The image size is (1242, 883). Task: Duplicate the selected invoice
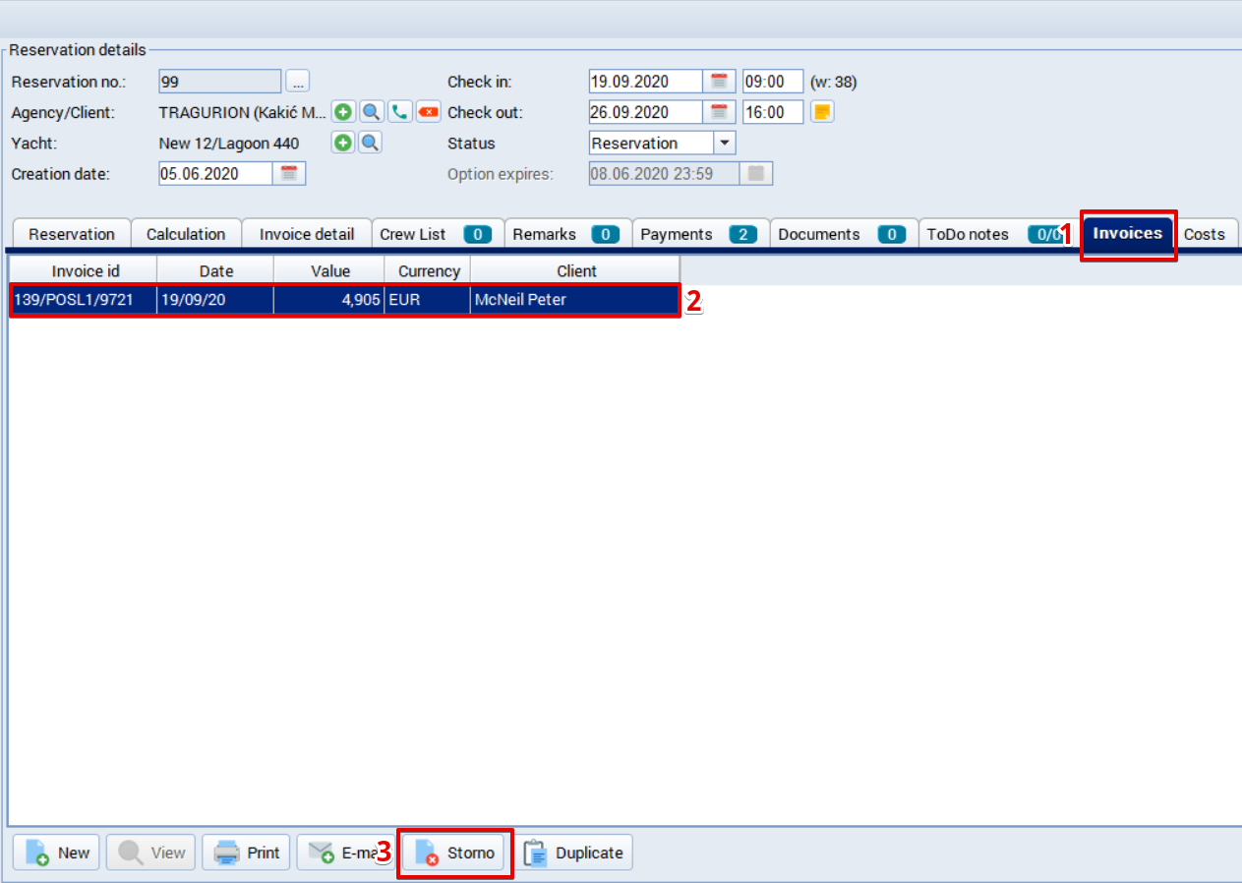tap(573, 853)
